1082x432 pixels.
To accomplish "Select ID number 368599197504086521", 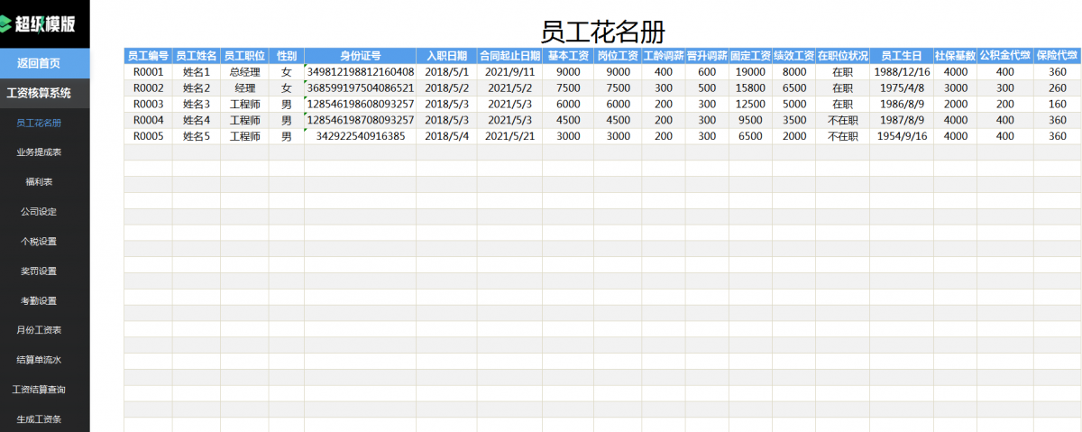I will click(360, 88).
